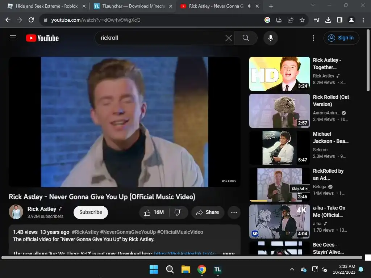Click the Share button

coord(208,212)
